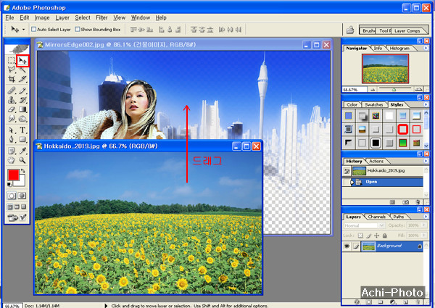The height and width of the screenshot is (308, 435).
Task: Open the Normal blend mode dropdown
Action: tap(363, 225)
